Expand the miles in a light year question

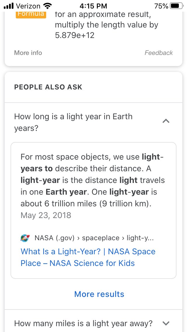click(166, 323)
